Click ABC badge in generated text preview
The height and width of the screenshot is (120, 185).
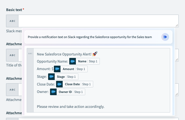pos(30,54)
